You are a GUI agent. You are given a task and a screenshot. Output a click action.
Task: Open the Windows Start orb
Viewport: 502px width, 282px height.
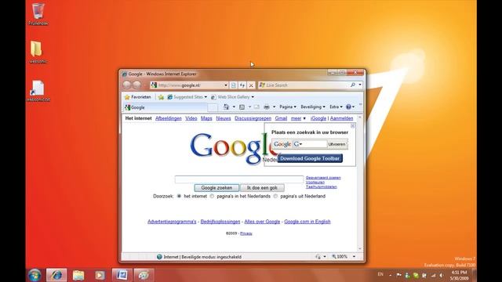(35, 275)
